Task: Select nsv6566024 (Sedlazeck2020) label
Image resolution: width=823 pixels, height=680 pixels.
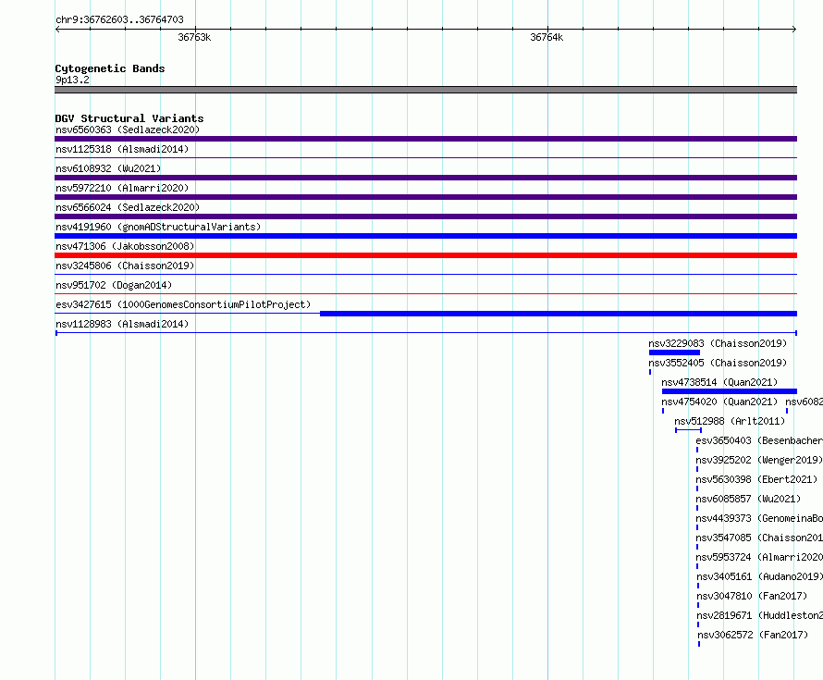Action: coord(128,207)
